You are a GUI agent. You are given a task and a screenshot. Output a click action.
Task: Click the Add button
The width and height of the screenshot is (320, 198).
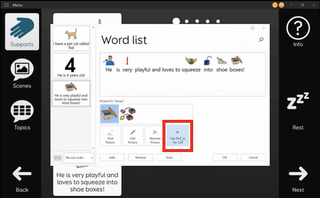(x=112, y=158)
